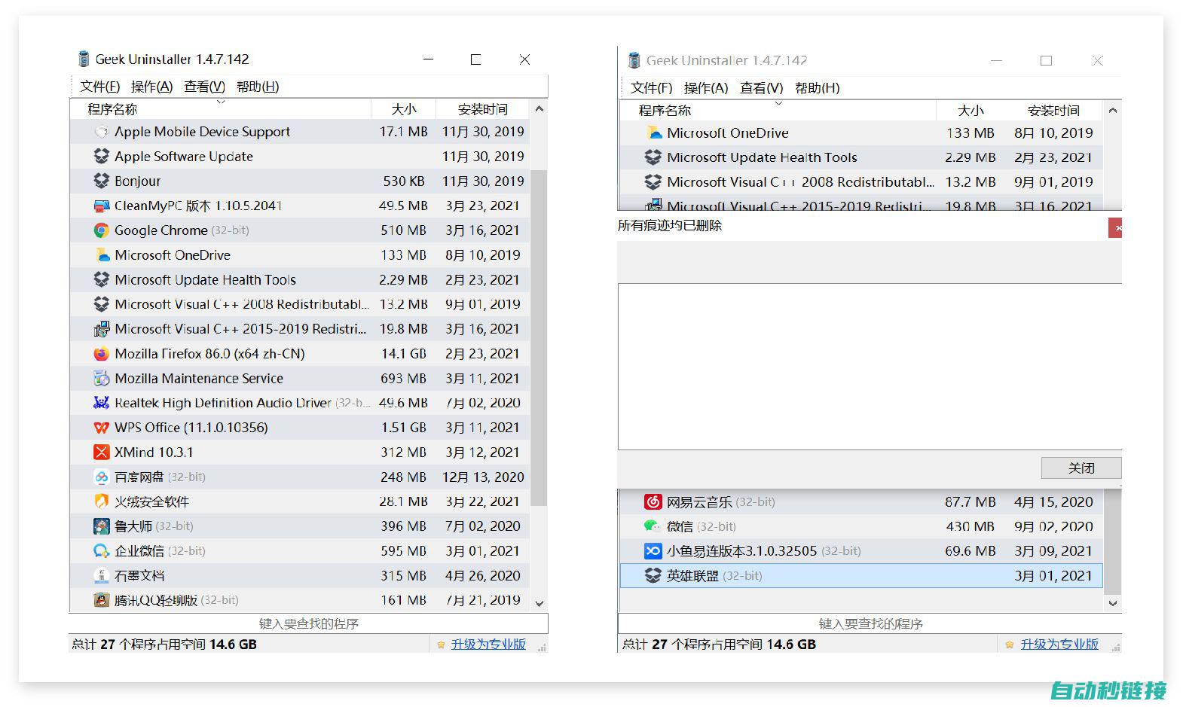The height and width of the screenshot is (707, 1186).
Task: Click date 3月 09, 2021 for 小鱼易连
Action: (1053, 551)
